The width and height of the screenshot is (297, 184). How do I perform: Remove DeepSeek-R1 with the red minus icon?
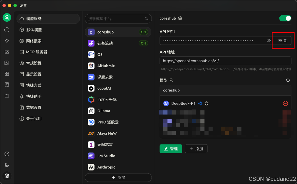[285, 104]
